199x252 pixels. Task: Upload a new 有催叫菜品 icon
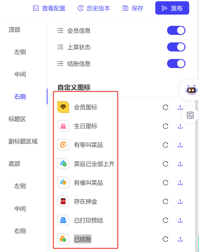click(x=180, y=182)
